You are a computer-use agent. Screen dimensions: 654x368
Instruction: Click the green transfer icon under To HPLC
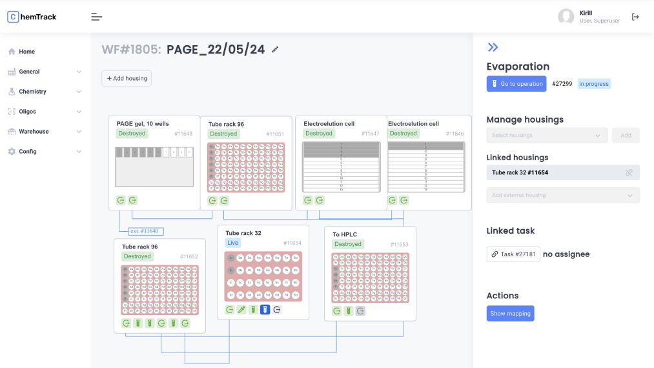(336, 311)
